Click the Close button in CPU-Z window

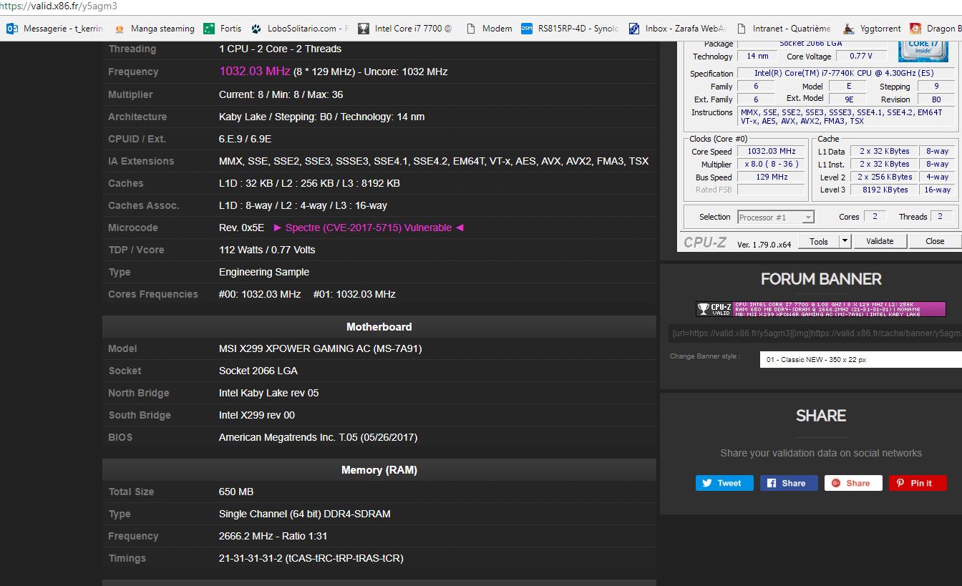(x=935, y=242)
